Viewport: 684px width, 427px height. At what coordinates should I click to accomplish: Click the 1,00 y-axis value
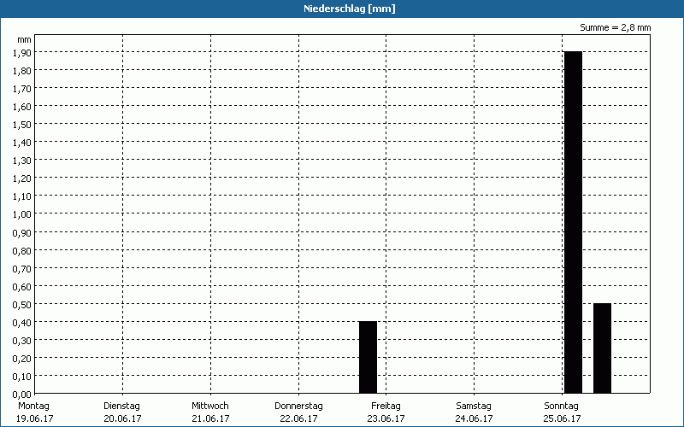coord(22,214)
